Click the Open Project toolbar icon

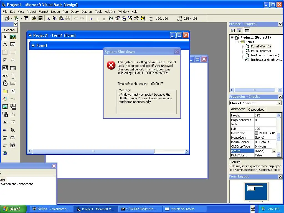34,18
